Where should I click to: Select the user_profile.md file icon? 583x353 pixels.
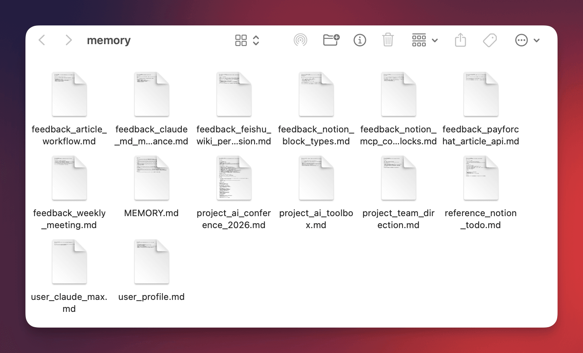(152, 261)
